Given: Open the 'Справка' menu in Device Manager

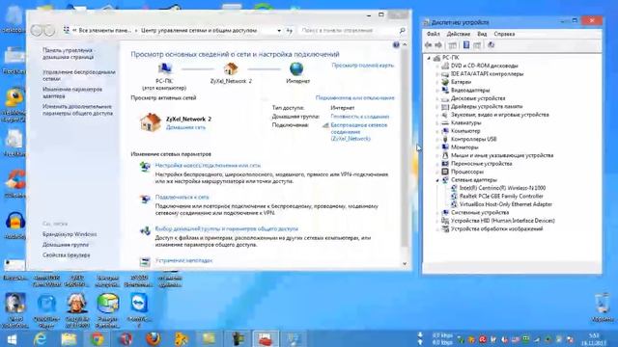Looking at the screenshot, I should [504, 35].
